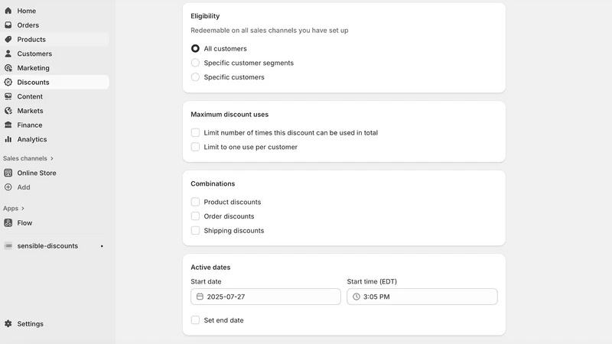Click 'Redeemable on all sales channels' text

pyautogui.click(x=269, y=31)
